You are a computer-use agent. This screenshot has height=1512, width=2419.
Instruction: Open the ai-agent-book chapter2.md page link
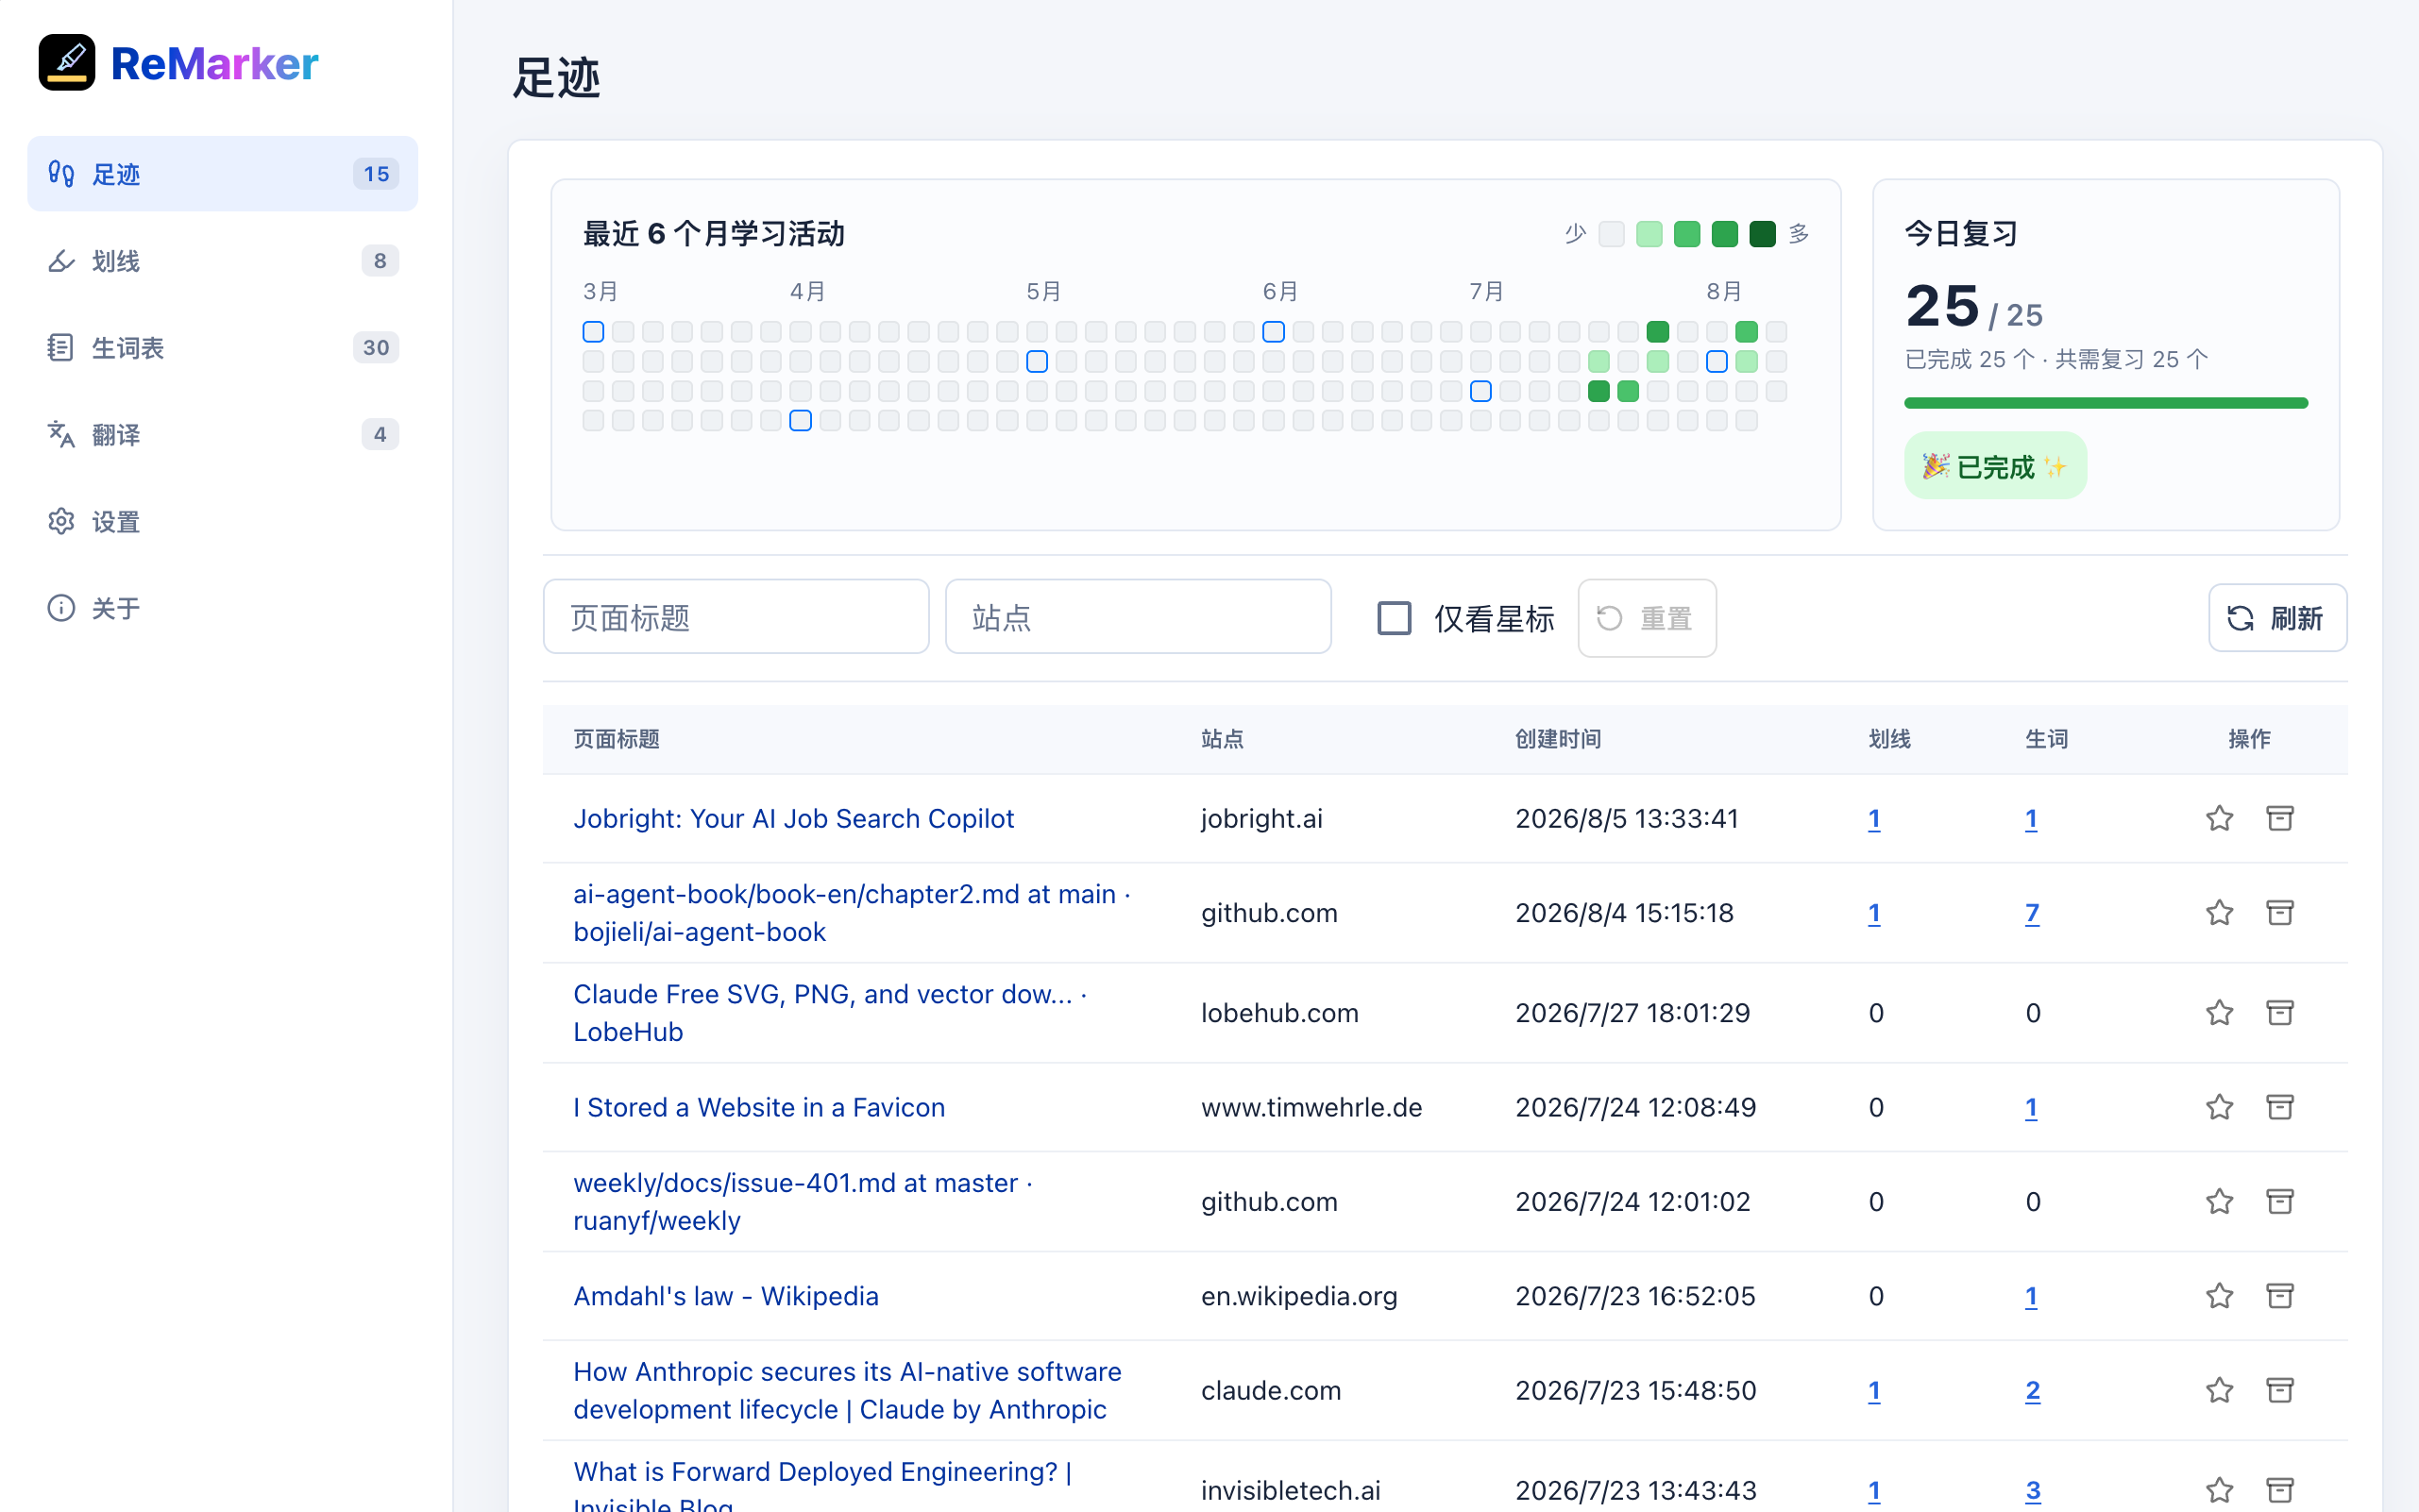click(852, 913)
